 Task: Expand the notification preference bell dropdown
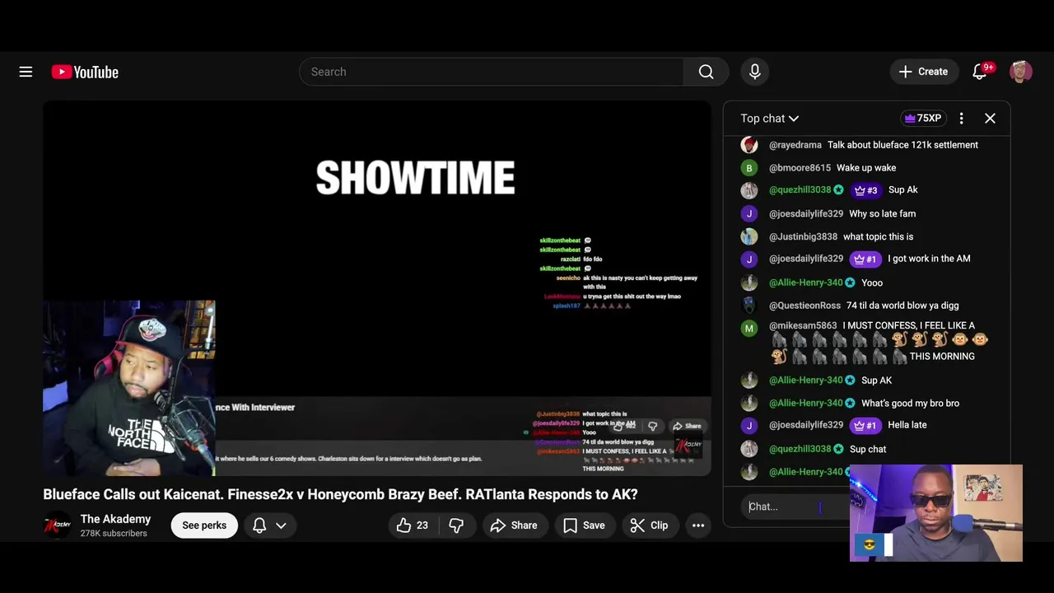point(269,525)
